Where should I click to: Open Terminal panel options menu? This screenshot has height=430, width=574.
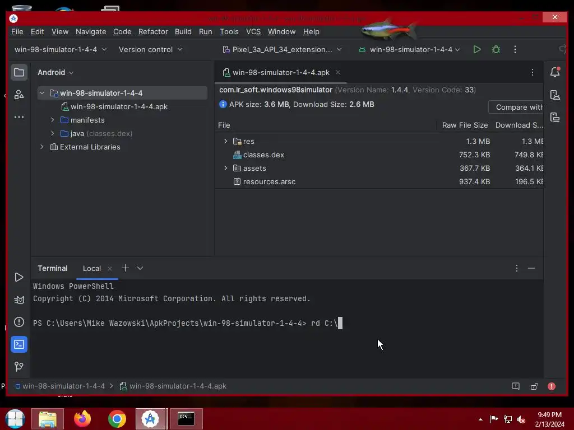516,268
